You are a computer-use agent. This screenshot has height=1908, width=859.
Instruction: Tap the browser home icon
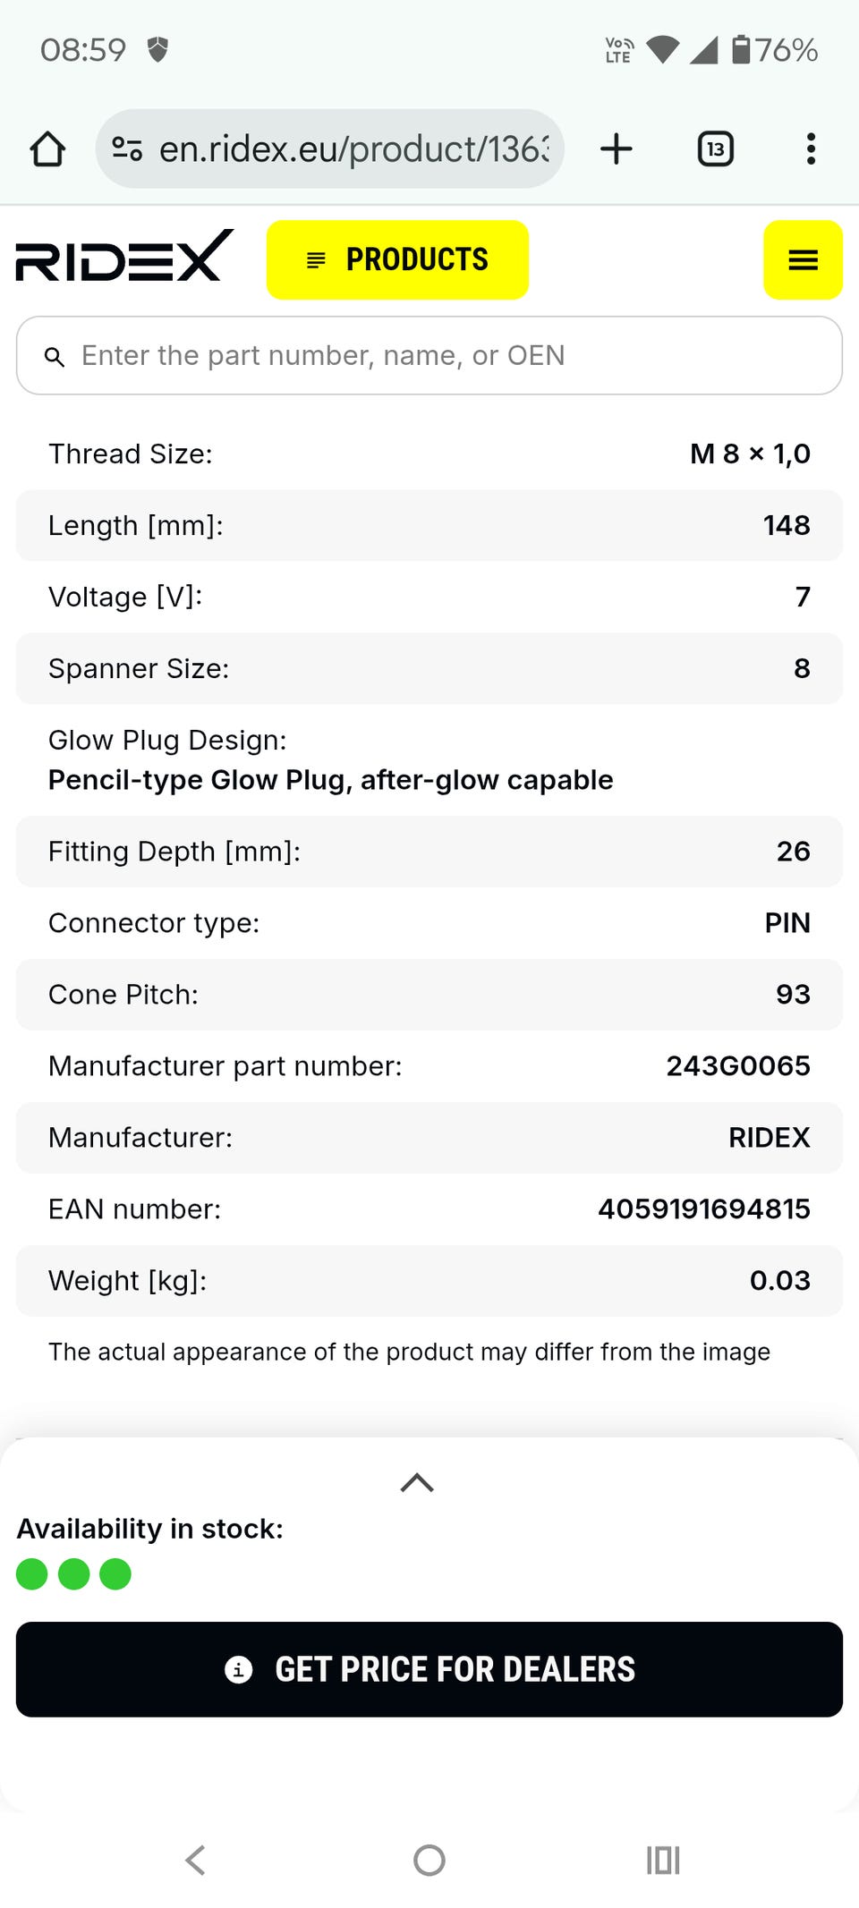click(47, 149)
